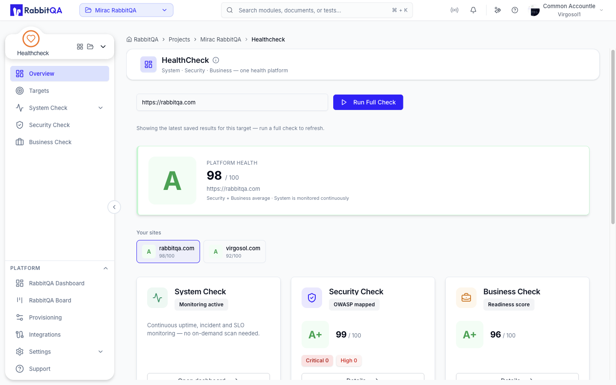Open Support page

click(59, 369)
